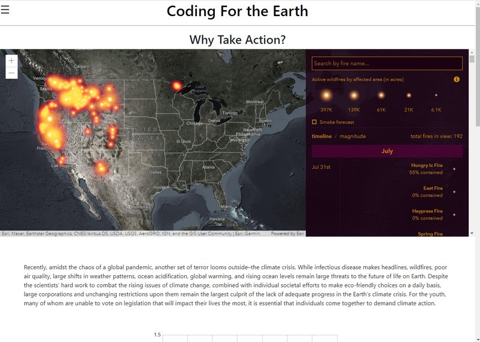Click the total fires in view: 192 text
Image resolution: width=480 pixels, height=342 pixels.
click(436, 136)
